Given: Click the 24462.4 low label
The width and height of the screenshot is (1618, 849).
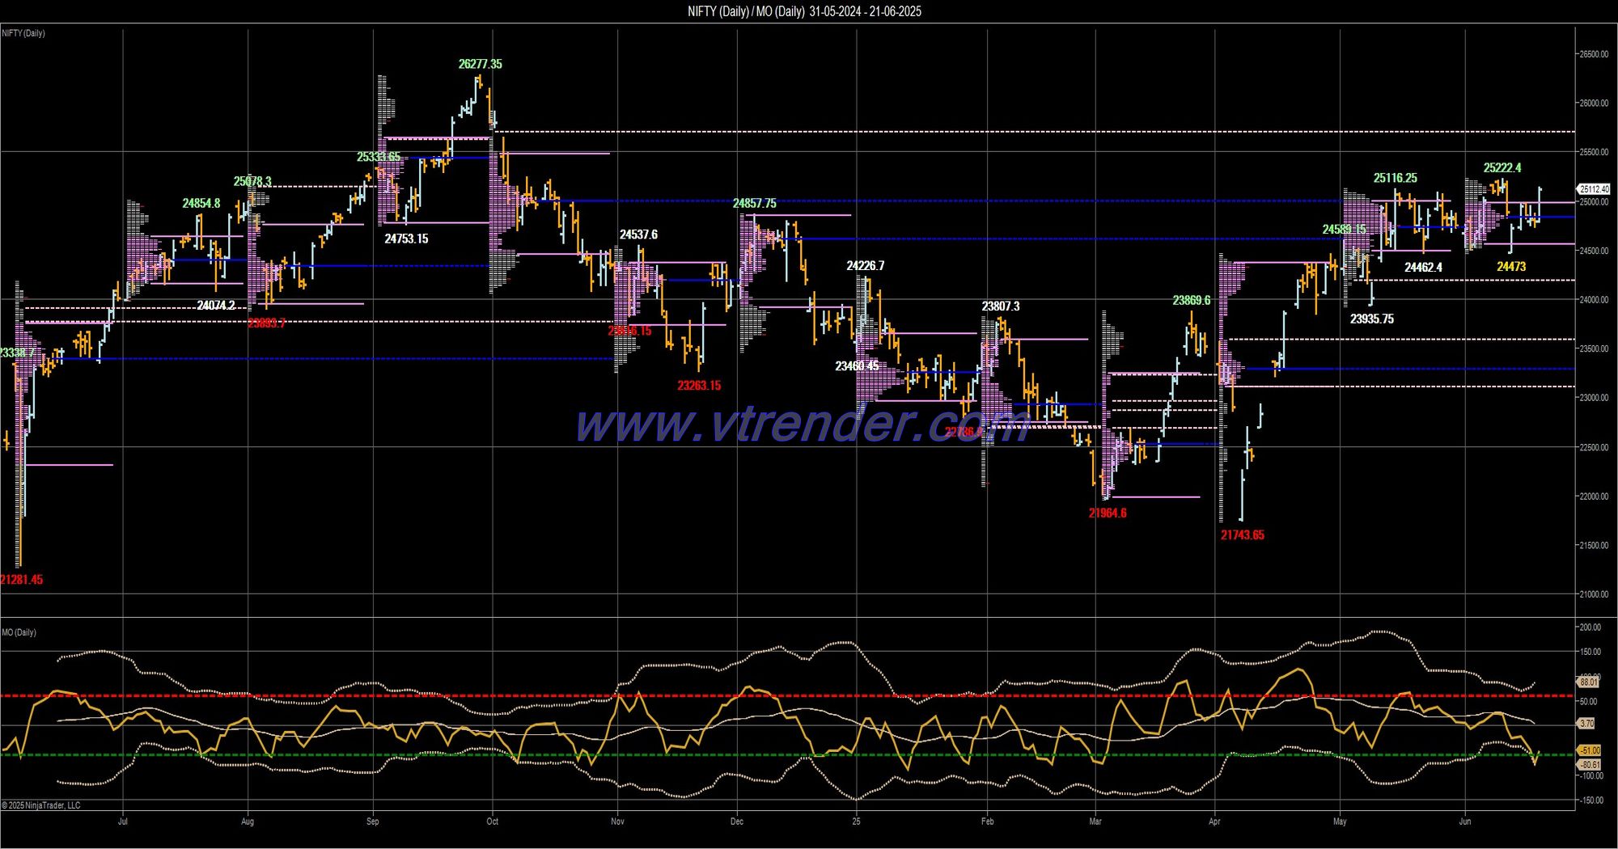Looking at the screenshot, I should tap(1423, 267).
